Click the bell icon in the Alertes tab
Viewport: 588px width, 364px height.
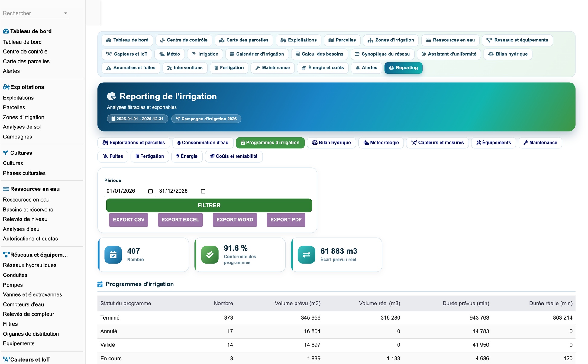click(x=358, y=68)
